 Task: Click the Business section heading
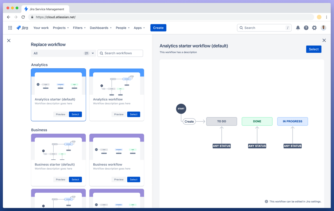click(39, 130)
